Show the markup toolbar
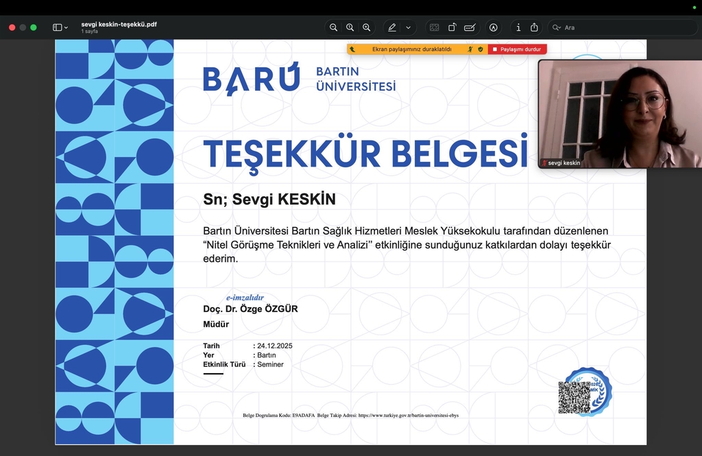 pyautogui.click(x=493, y=27)
